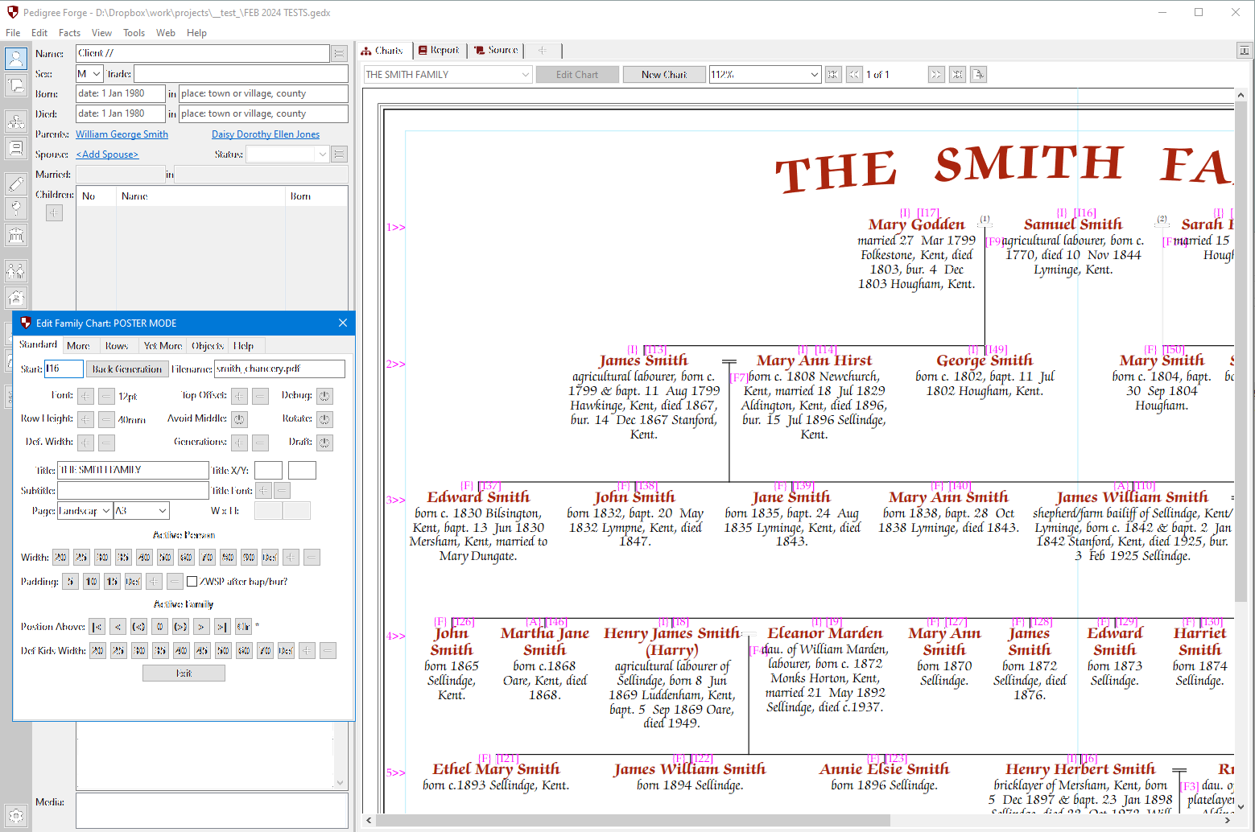Click the museum building sidebar icon

pyautogui.click(x=16, y=235)
